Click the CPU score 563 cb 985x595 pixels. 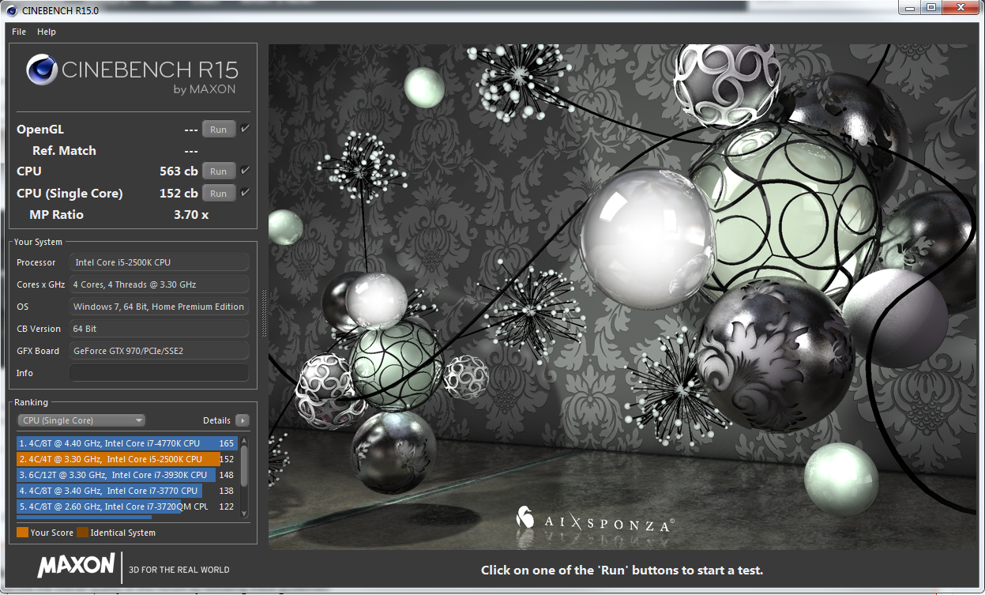tap(179, 171)
